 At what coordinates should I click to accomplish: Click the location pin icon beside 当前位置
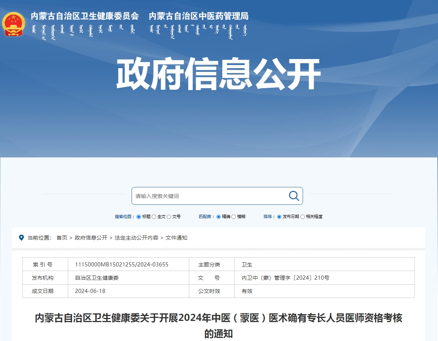point(21,238)
